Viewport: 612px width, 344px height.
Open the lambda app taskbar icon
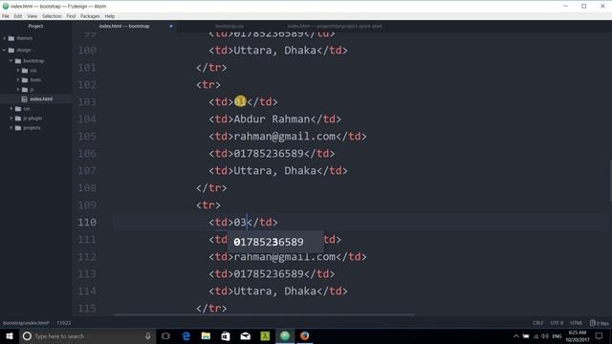point(265,335)
